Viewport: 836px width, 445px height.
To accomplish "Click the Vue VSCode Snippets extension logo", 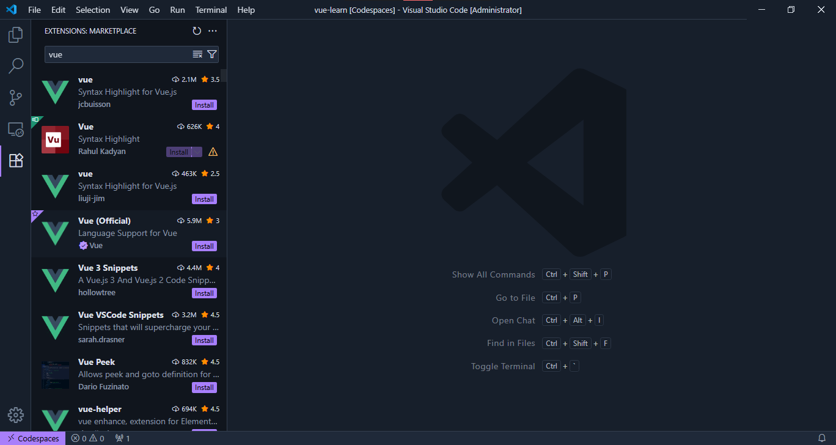I will pos(55,327).
